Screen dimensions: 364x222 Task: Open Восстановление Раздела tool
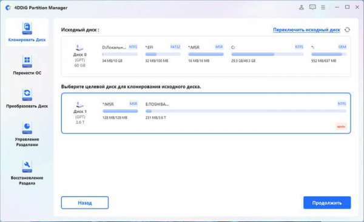[27, 173]
